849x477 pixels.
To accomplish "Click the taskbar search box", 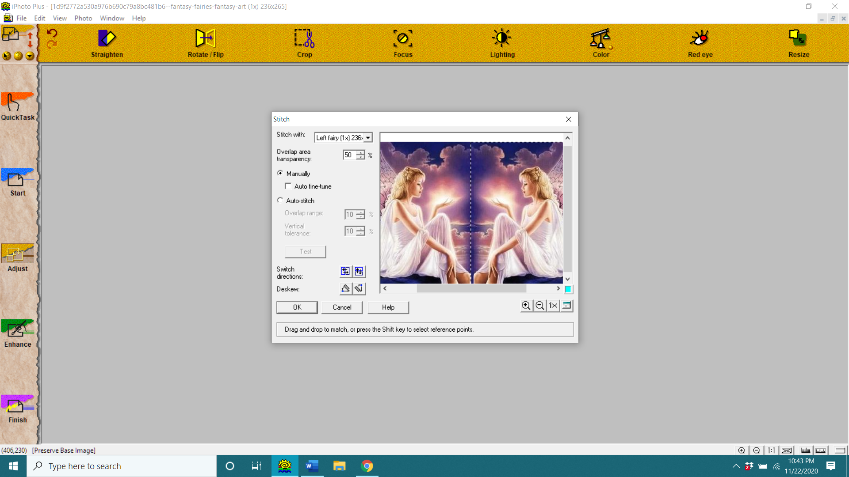I will 122,466.
